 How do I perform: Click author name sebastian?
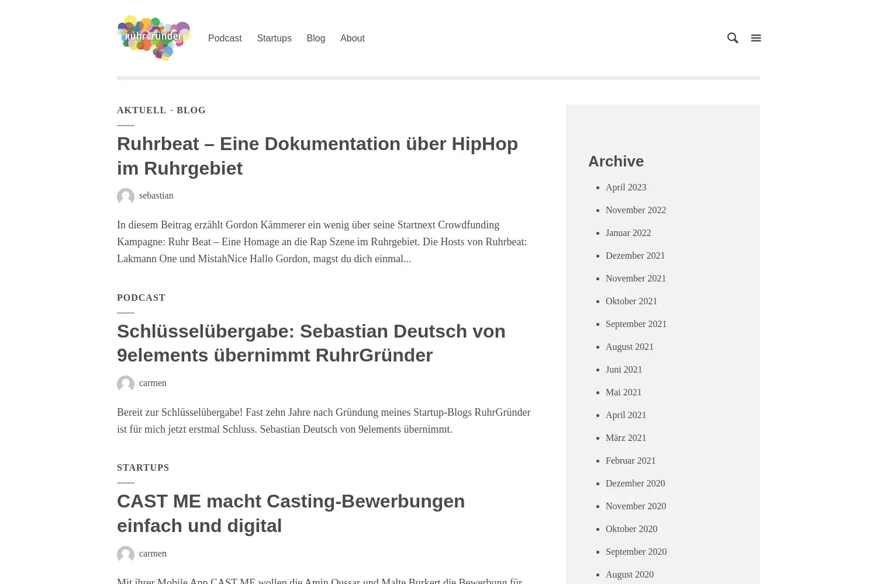pyautogui.click(x=156, y=196)
